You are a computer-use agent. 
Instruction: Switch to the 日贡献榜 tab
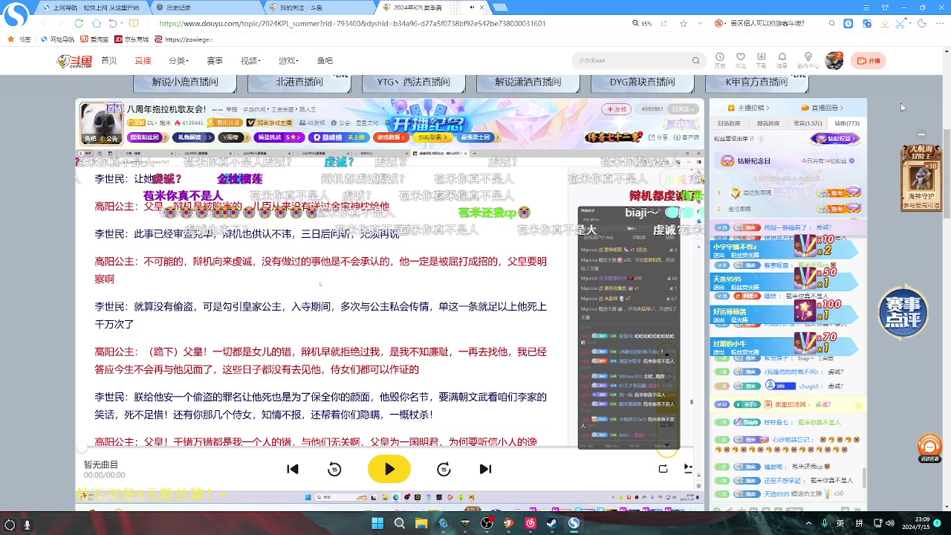(x=728, y=123)
